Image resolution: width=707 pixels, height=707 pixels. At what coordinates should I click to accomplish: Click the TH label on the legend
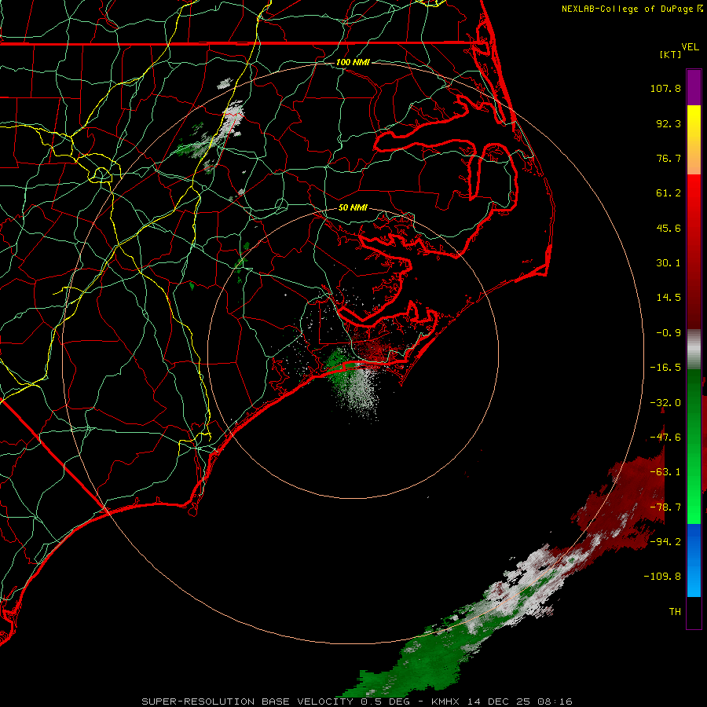pyautogui.click(x=675, y=612)
